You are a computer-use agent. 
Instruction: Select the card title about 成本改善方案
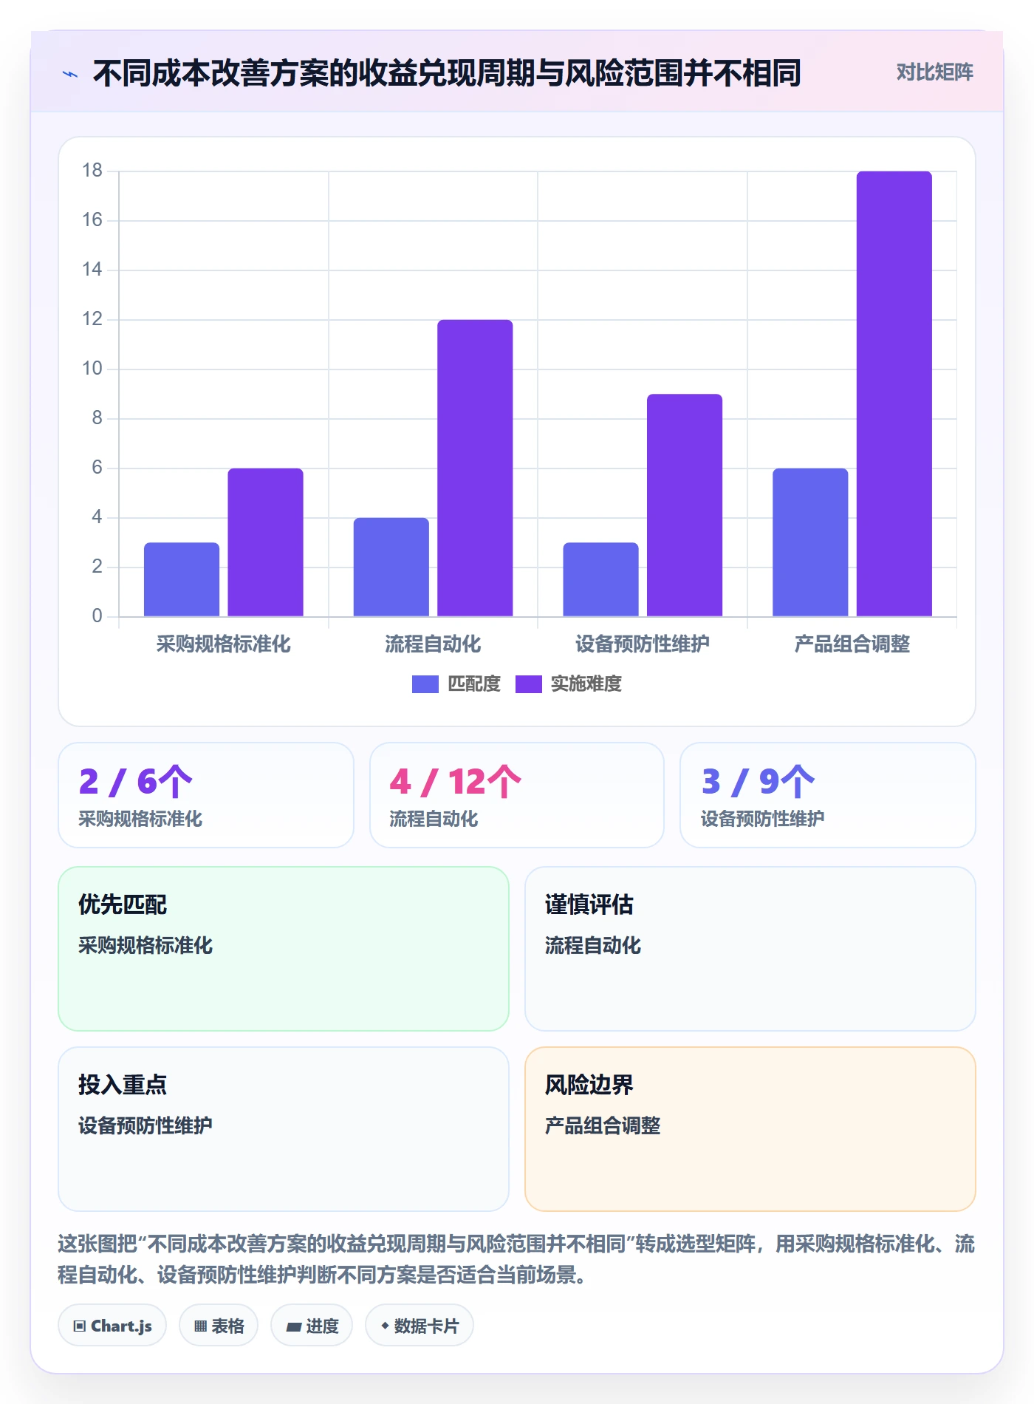(x=447, y=73)
